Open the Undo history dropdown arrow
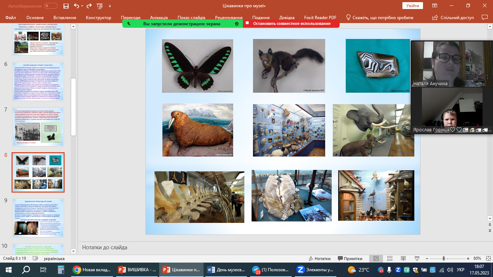 (x=83, y=6)
